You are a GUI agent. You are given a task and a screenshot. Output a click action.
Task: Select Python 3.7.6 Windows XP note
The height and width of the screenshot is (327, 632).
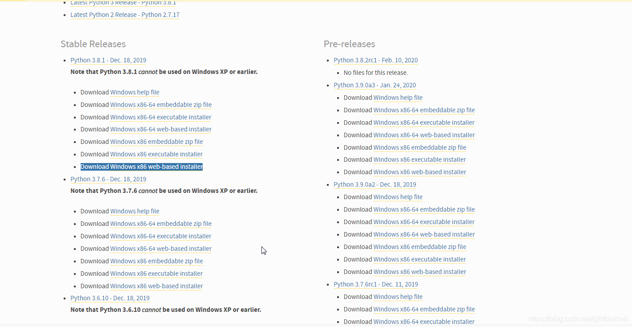[x=164, y=191]
